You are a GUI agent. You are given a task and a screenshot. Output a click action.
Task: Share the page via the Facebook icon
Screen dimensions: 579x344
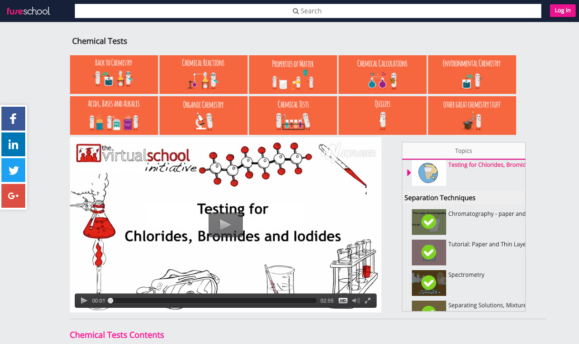tap(13, 118)
